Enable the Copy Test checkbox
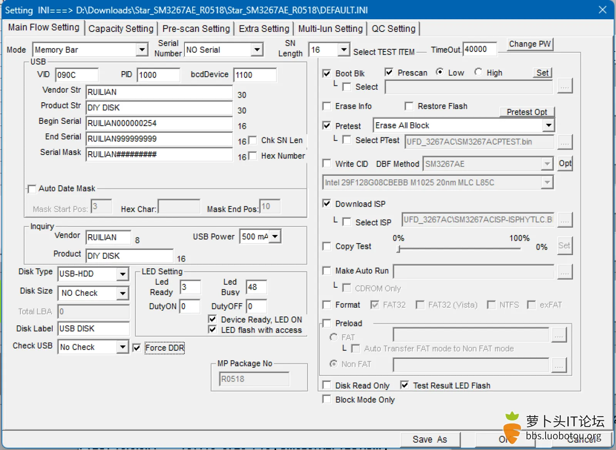The height and width of the screenshot is (450, 616). 327,246
